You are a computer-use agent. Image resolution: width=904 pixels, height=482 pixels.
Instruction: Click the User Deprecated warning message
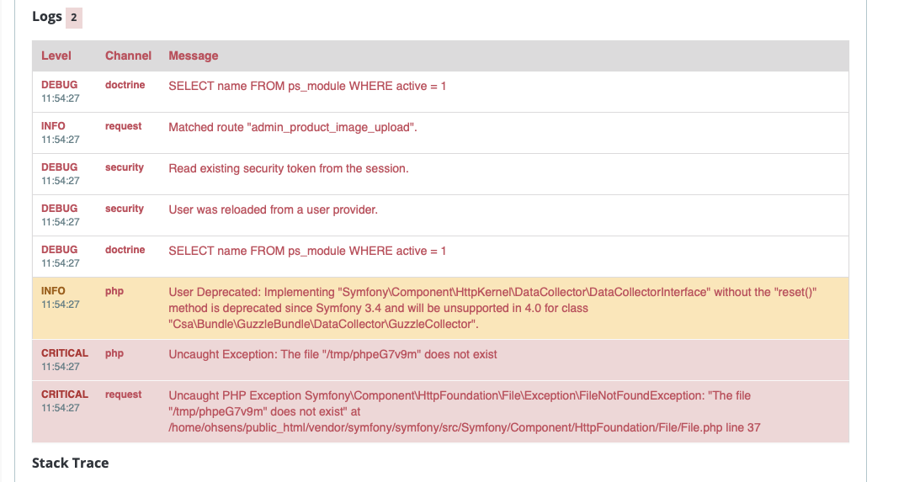(492, 308)
